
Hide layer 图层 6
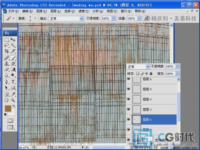click(x=128, y=79)
